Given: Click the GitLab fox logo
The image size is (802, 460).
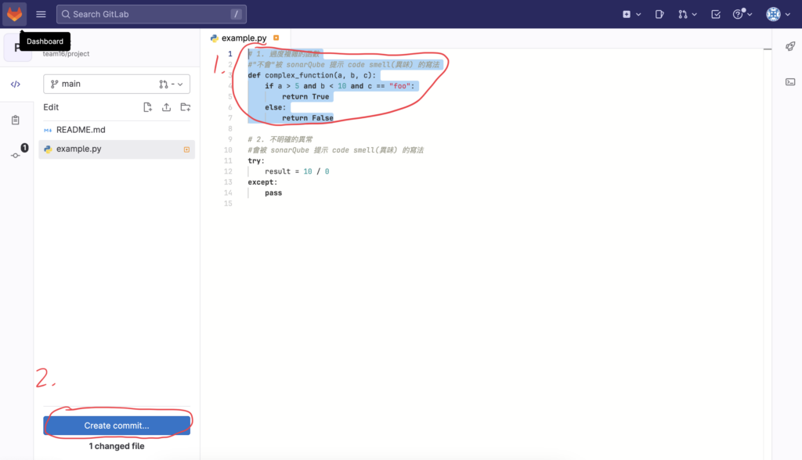Looking at the screenshot, I should 15,14.
